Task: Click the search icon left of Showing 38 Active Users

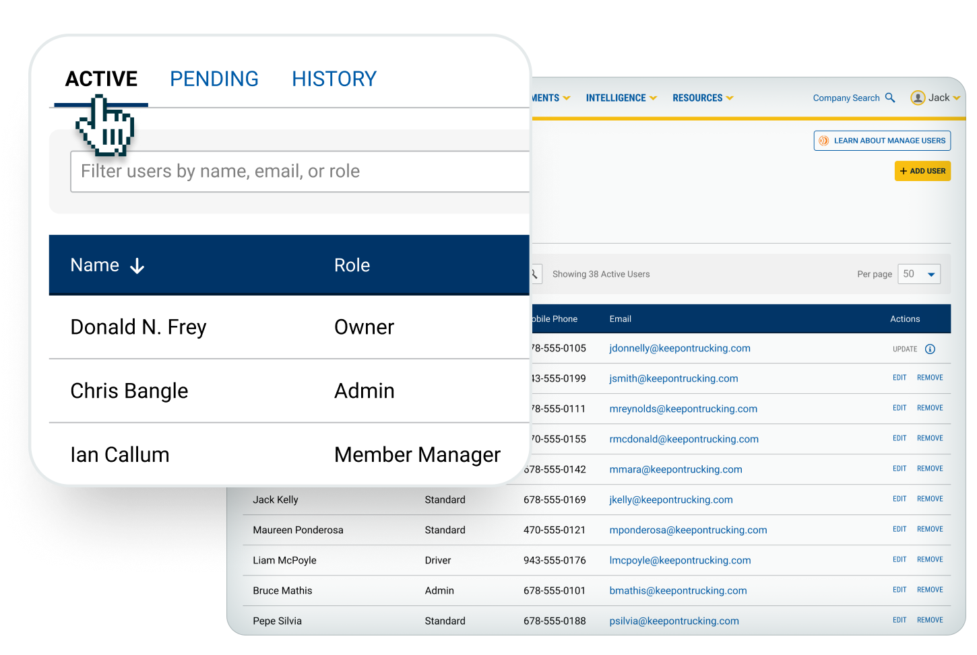Action: (534, 274)
